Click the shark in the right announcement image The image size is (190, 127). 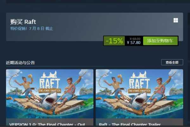pyautogui.click(x=139, y=99)
